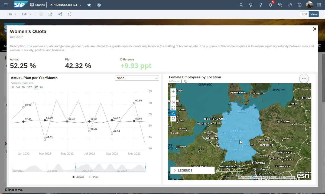Open the None filter dropdown
325x194 pixels.
click(137, 78)
